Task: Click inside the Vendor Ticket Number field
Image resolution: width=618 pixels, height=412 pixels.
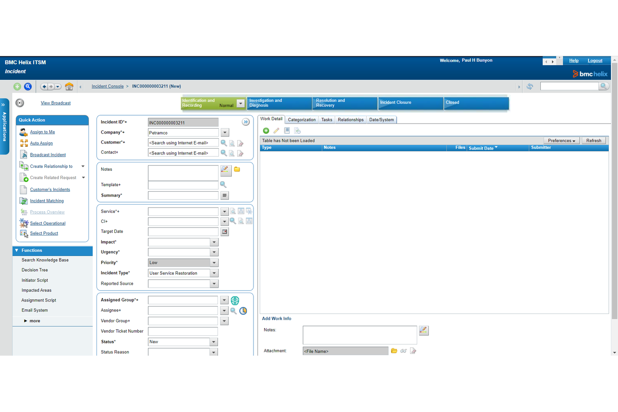Action: click(x=182, y=331)
